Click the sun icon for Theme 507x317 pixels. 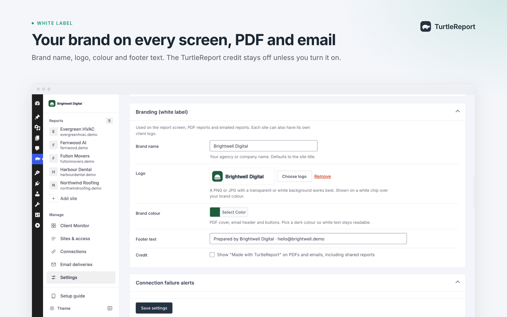pos(52,308)
